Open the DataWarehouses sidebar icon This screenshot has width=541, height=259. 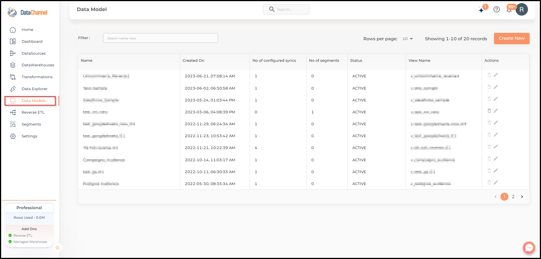pyautogui.click(x=13, y=65)
